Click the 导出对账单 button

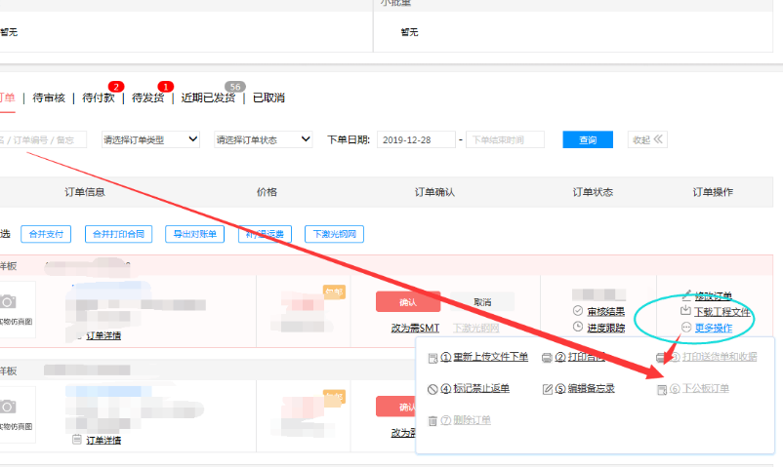coord(194,234)
